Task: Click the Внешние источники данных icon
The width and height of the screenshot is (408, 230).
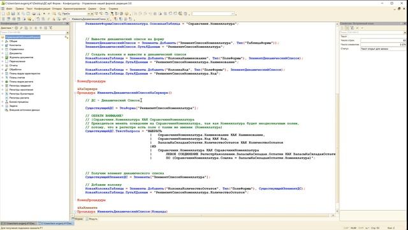Action: pos(7,110)
